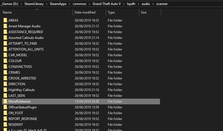
Task: Click the CAR_MODEL folder icon
Action: (x=5, y=55)
